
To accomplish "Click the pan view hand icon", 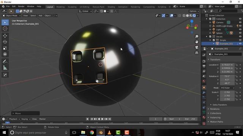I will pyautogui.click(x=197, y=42).
